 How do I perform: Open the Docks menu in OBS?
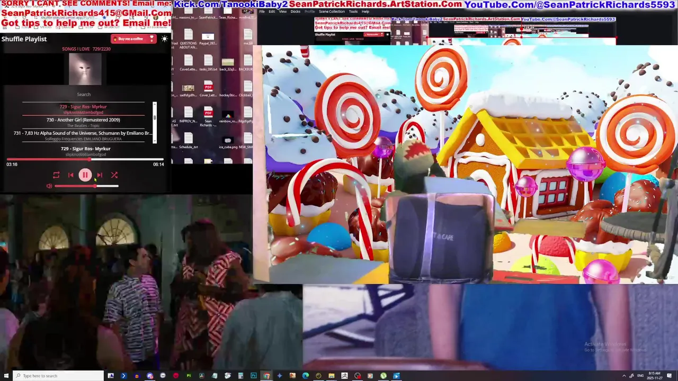(296, 12)
